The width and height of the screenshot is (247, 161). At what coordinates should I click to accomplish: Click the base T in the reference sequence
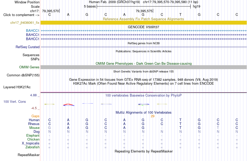tap(180, 15)
